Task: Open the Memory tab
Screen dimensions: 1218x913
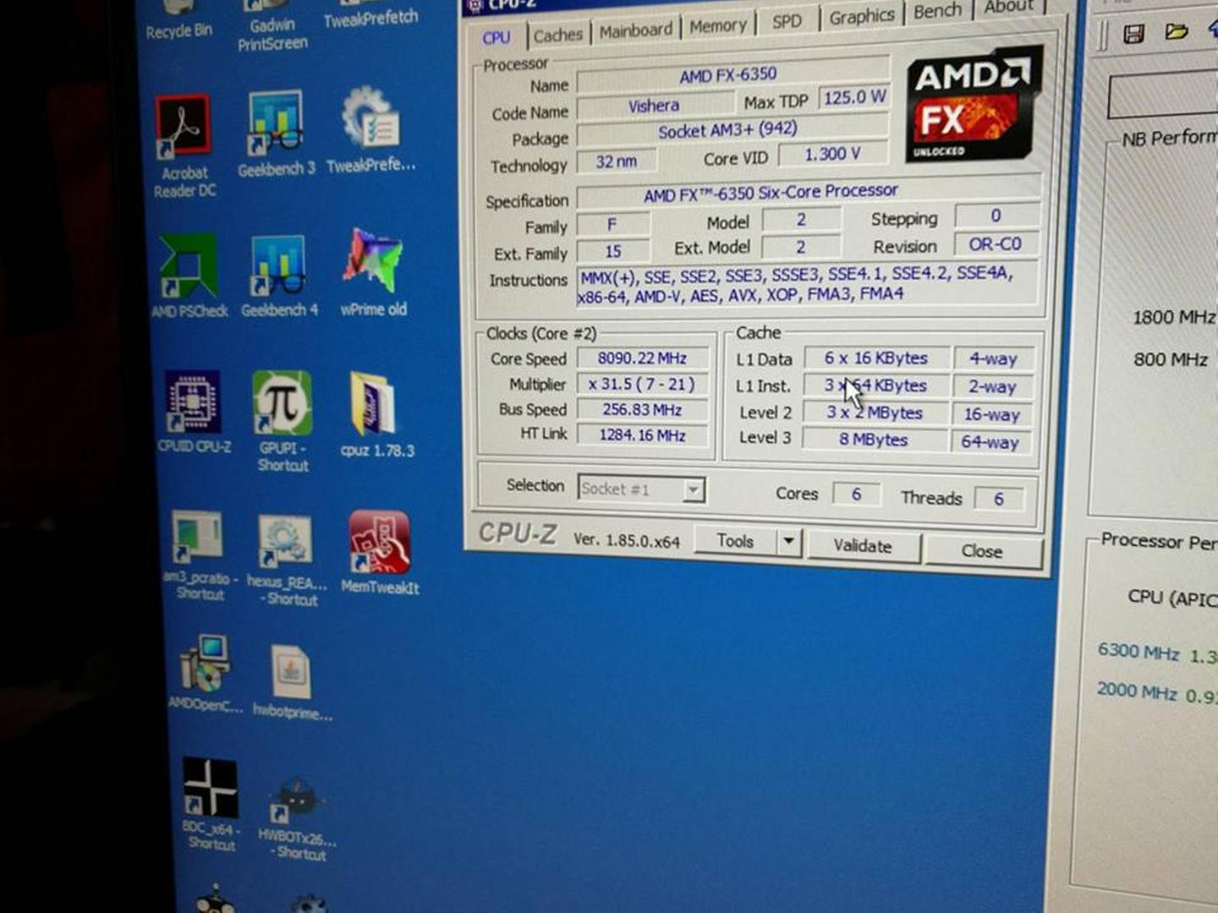Action: (x=717, y=26)
